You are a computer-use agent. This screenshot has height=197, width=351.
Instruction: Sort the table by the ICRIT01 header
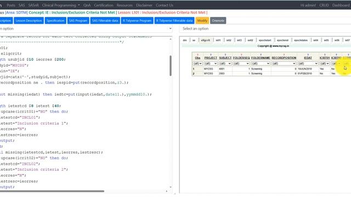pos(325,58)
